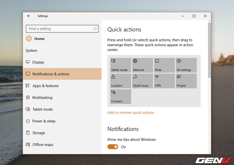This screenshot has height=165, width=234.
Task: Open the Display settings page
Action: point(62,62)
